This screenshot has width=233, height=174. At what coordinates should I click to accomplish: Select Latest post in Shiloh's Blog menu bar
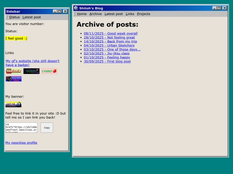click(113, 14)
